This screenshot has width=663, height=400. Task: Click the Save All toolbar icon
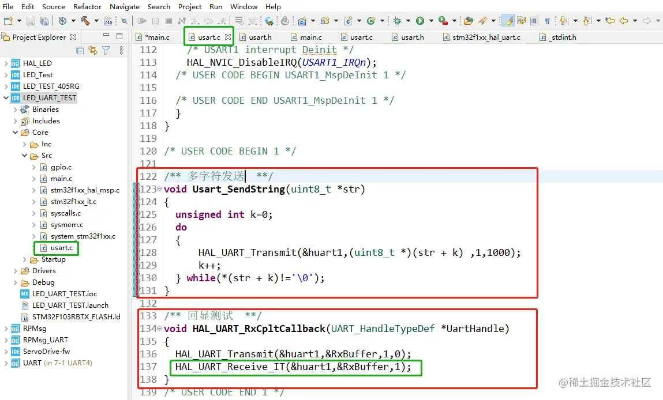pos(43,21)
